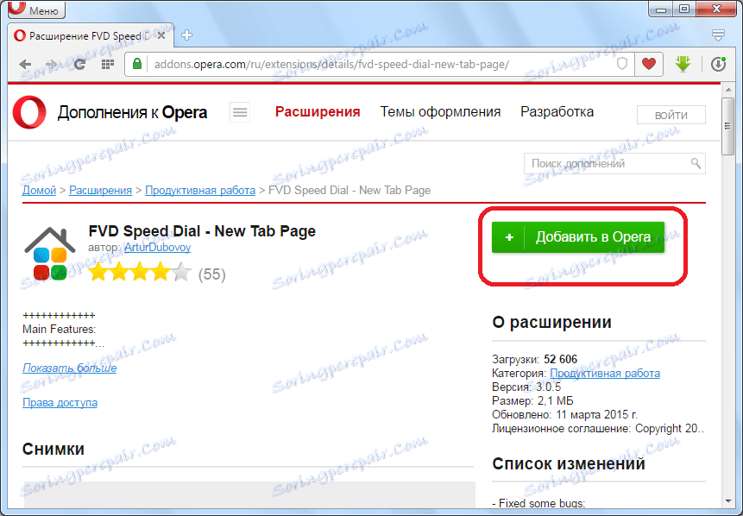This screenshot has width=743, height=516.
Task: Open the Разработка tab
Action: [x=557, y=112]
